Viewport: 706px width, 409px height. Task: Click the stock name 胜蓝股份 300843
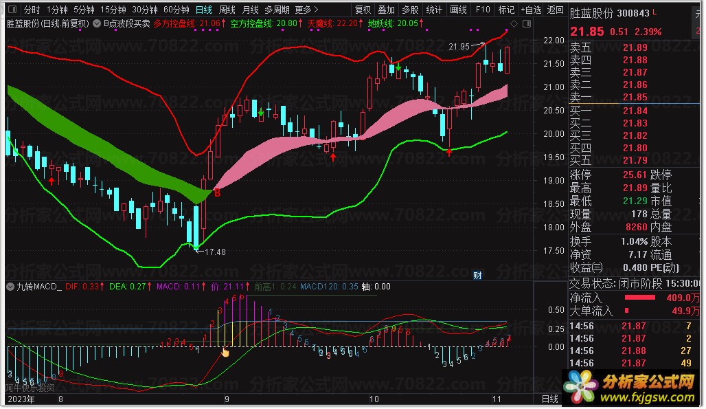610,14
